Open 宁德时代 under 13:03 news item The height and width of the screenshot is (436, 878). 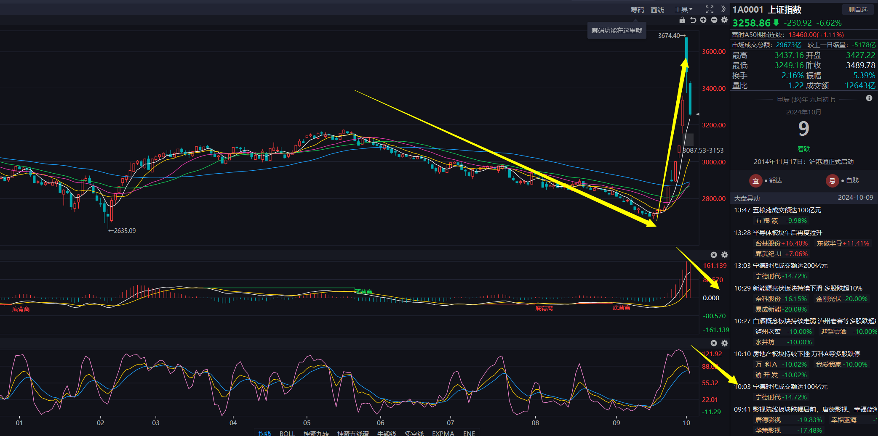pos(781,276)
